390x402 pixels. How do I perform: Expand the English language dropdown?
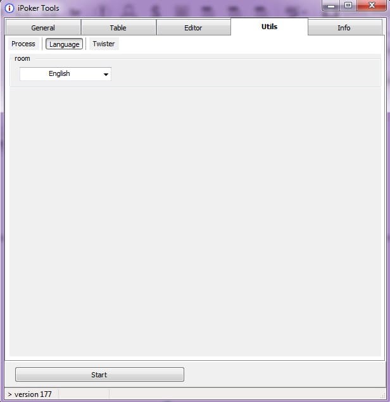coord(65,74)
